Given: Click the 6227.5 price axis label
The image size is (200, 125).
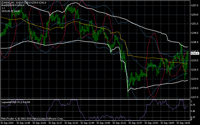Looking at the screenshot, I should click(195, 97).
